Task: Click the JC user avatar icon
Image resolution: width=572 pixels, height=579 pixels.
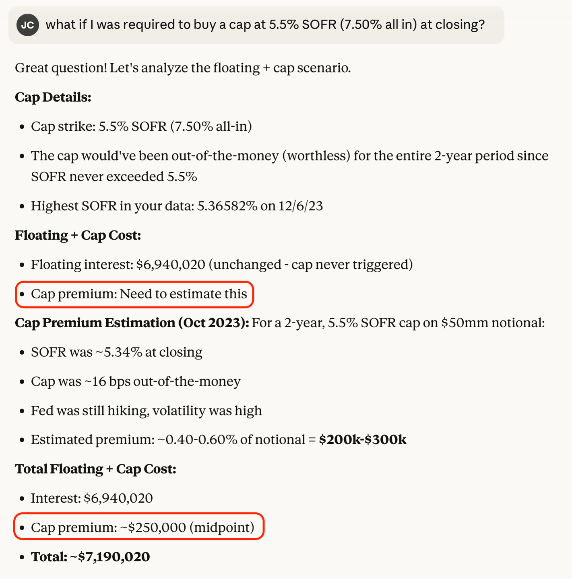Action: [27, 25]
